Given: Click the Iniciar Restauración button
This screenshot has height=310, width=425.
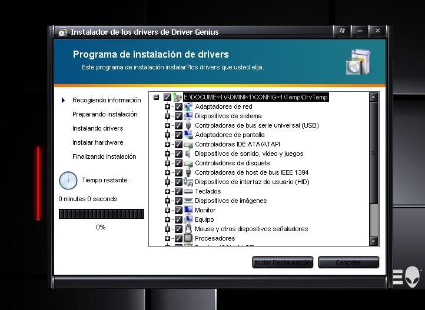Looking at the screenshot, I should click(283, 262).
